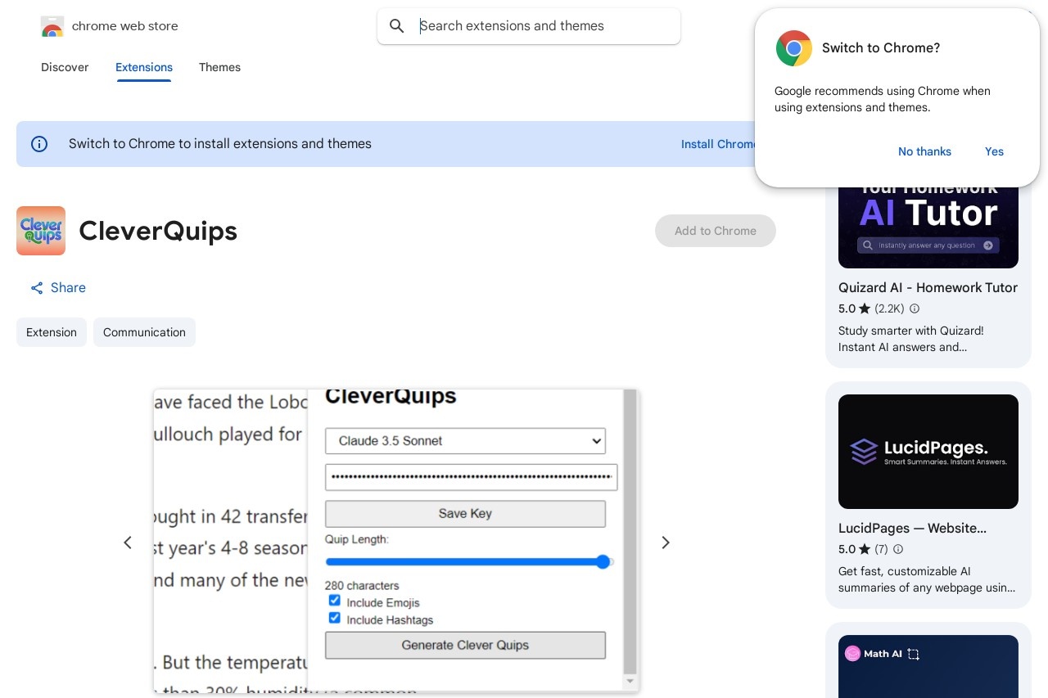Screen dimensions: 1048x698
Task: Click the info icon in the blue banner
Action: [x=39, y=144]
